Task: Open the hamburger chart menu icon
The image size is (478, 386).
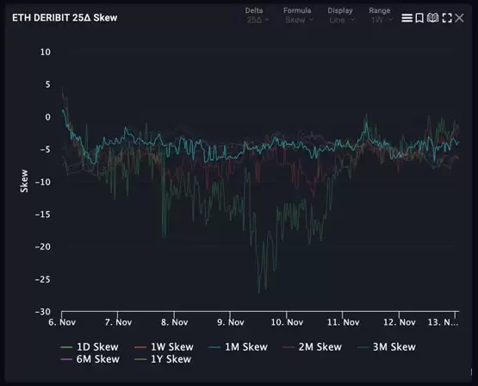Action: pyautogui.click(x=407, y=18)
